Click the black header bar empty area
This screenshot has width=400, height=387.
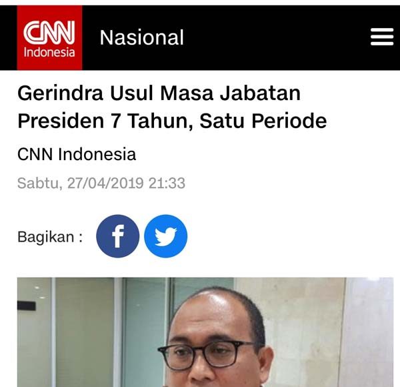[277, 38]
